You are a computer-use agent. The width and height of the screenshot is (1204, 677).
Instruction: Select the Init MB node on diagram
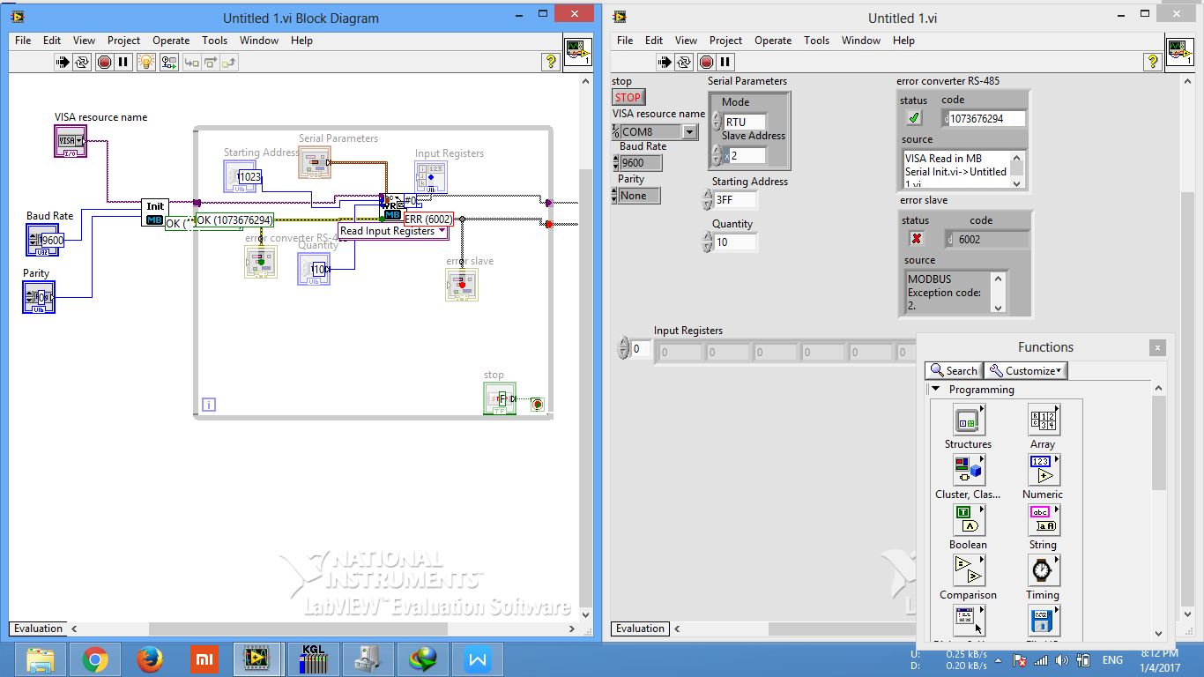pyautogui.click(x=154, y=212)
